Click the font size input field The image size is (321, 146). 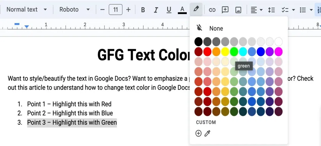coord(116,10)
